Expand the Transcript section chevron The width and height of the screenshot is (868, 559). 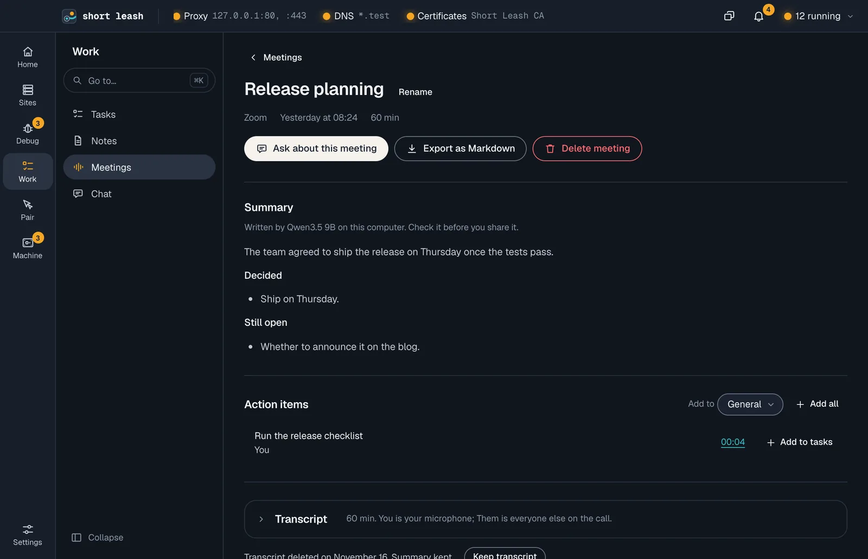(x=261, y=519)
